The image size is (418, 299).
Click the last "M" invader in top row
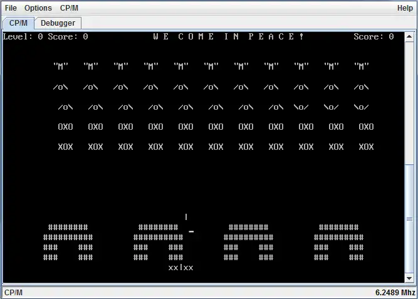click(362, 66)
